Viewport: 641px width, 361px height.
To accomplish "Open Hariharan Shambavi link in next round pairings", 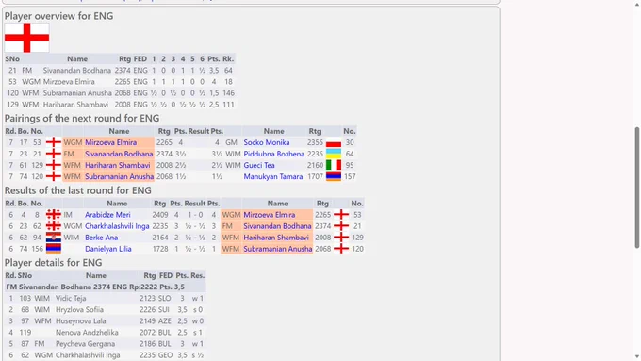I will [x=118, y=166].
